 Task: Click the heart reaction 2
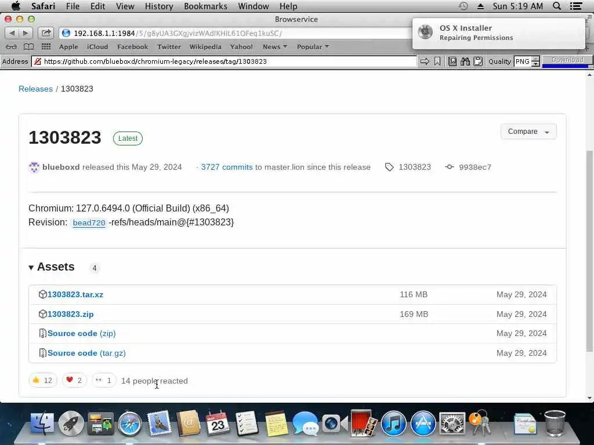74,380
